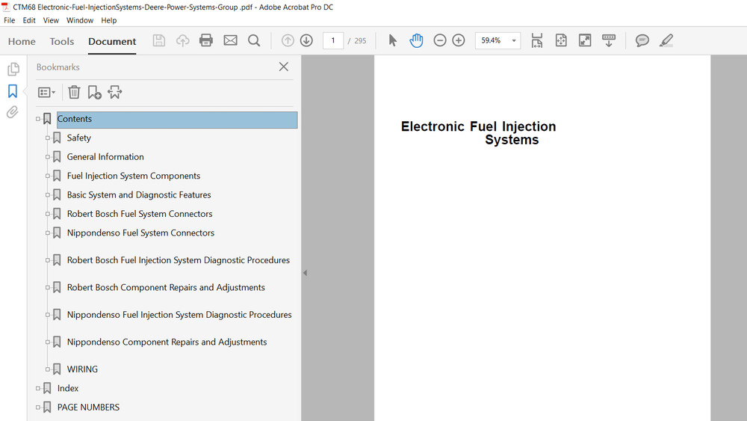Switch to the Tools tab
The width and height of the screenshot is (747, 421).
pyautogui.click(x=62, y=41)
